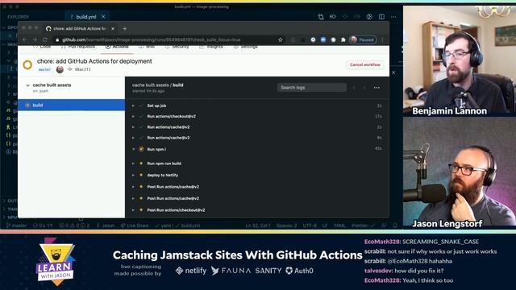Open the build.yml editor tab in VS Code
The height and width of the screenshot is (290, 516).
point(86,17)
